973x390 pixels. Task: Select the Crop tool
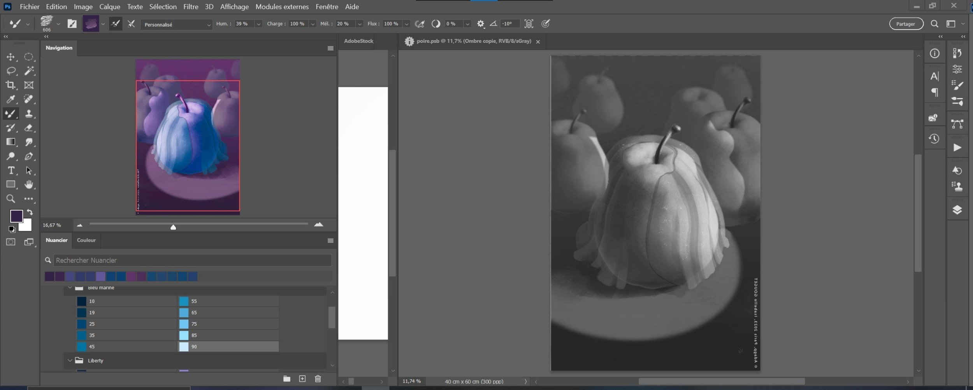click(11, 85)
